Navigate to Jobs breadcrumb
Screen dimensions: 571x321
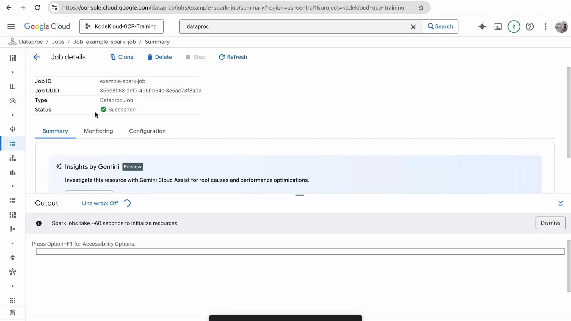[x=58, y=42]
